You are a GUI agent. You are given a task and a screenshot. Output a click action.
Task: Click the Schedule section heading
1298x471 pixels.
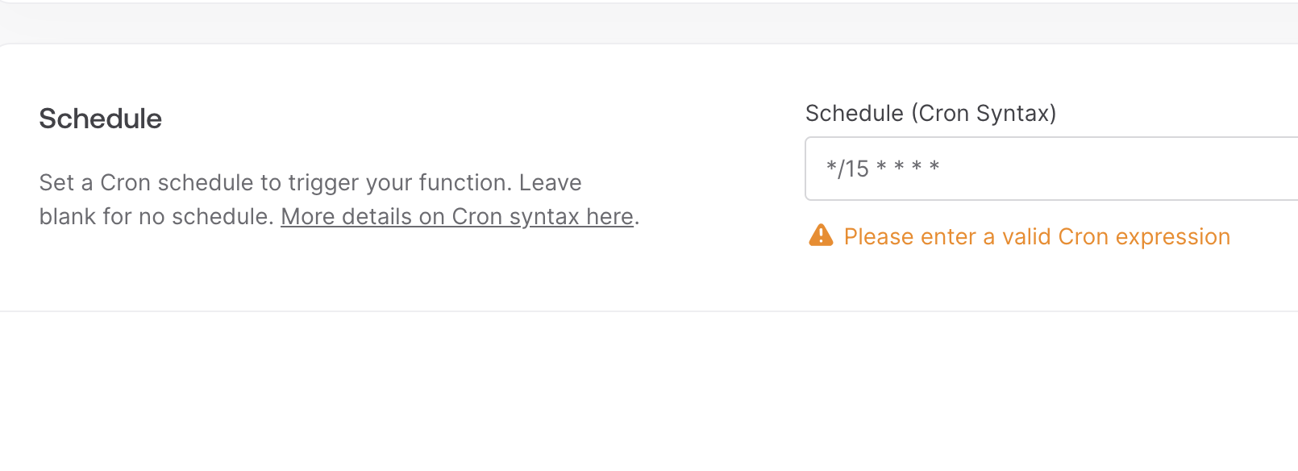coord(100,119)
